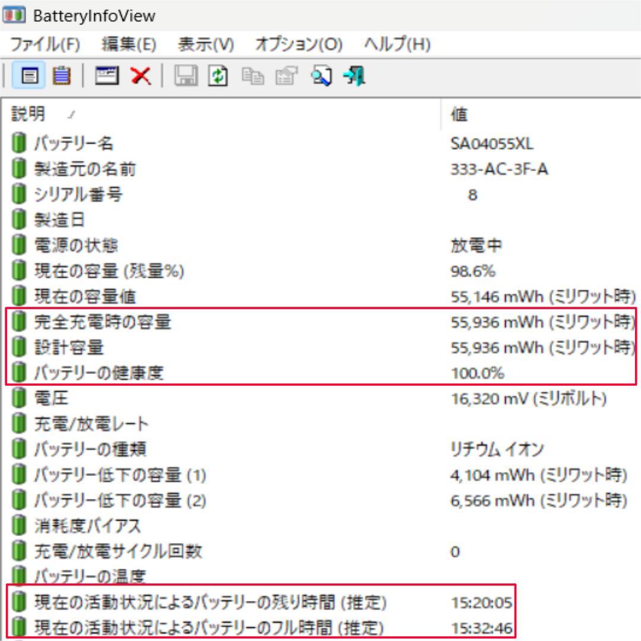
Task: Open item properties via the properties icon
Action: [x=285, y=75]
